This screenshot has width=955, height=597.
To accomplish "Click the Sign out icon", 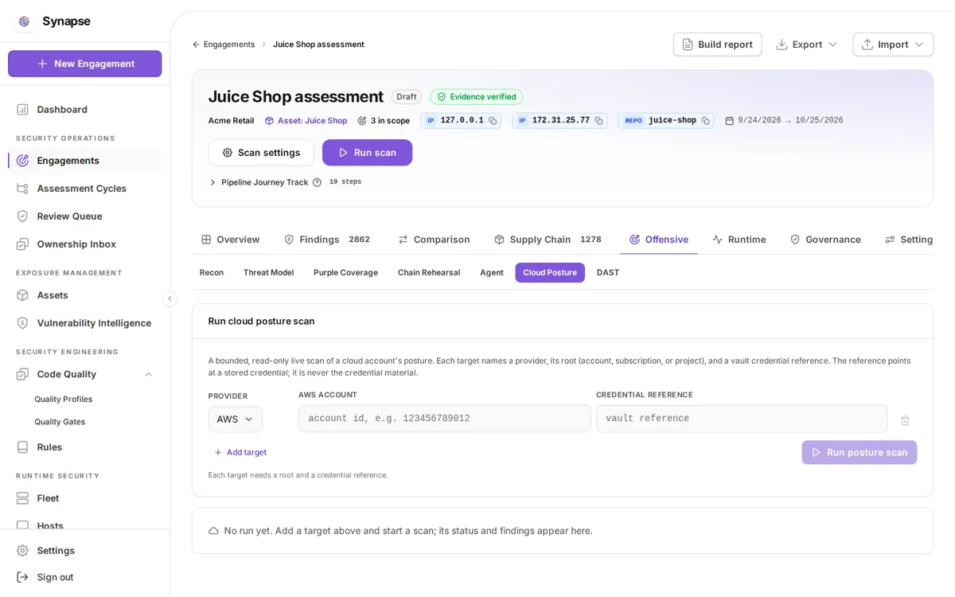I will click(x=22, y=576).
